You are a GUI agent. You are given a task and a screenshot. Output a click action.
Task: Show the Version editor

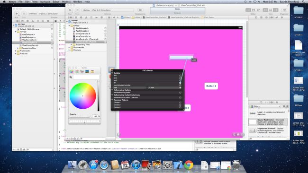259,10
